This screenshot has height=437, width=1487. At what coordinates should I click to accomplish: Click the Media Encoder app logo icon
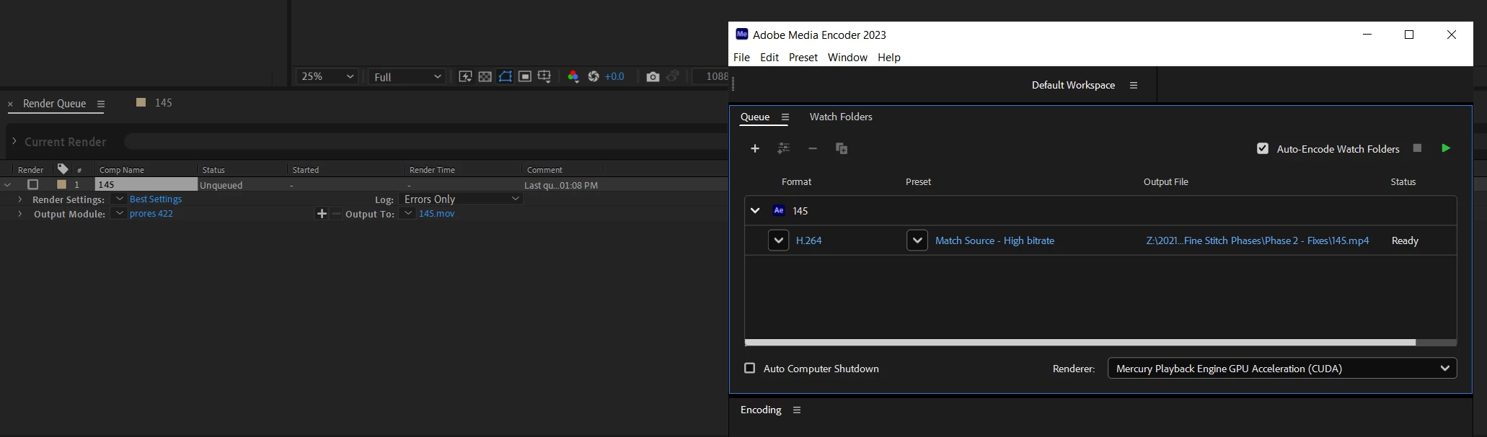[x=741, y=34]
